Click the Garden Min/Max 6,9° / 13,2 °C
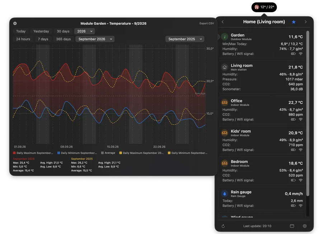This screenshot has height=234, width=323. [x=292, y=44]
